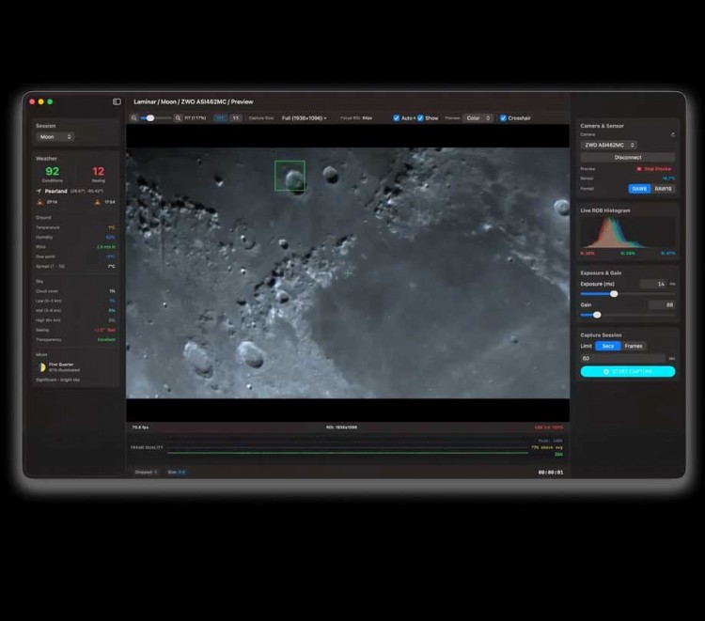This screenshot has width=705, height=621.
Task: Click the Humidity row
Action: [x=75, y=237]
